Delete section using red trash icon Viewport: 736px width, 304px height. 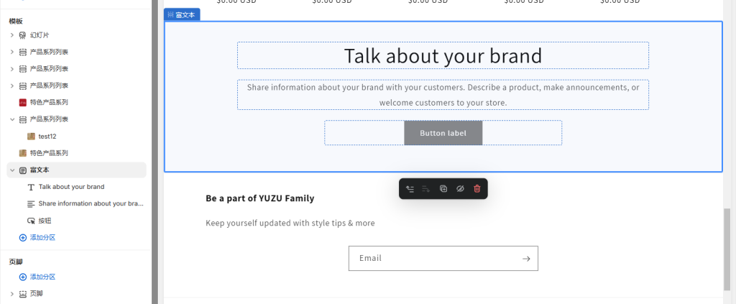point(477,188)
